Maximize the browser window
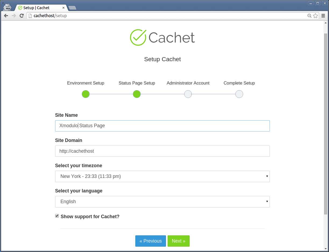This screenshot has width=329, height=252. pyautogui.click(x=317, y=3)
